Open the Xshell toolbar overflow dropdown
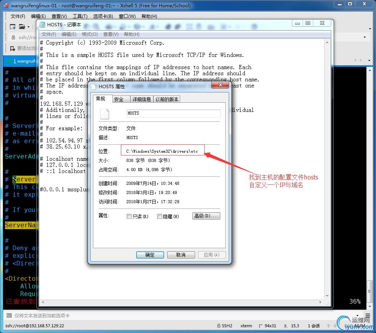This screenshot has width=376, height=333. (x=370, y=29)
